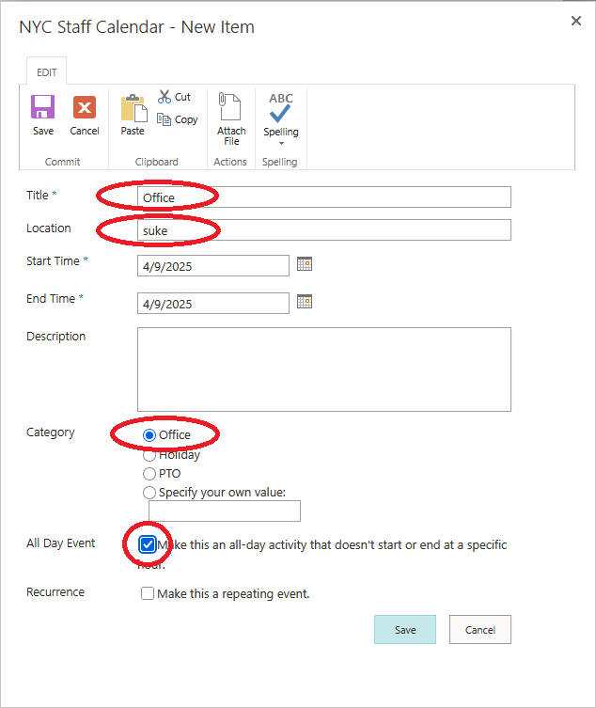Click the Copy icon in Clipboard group
Image resolution: width=596 pixels, height=708 pixels.
(165, 119)
